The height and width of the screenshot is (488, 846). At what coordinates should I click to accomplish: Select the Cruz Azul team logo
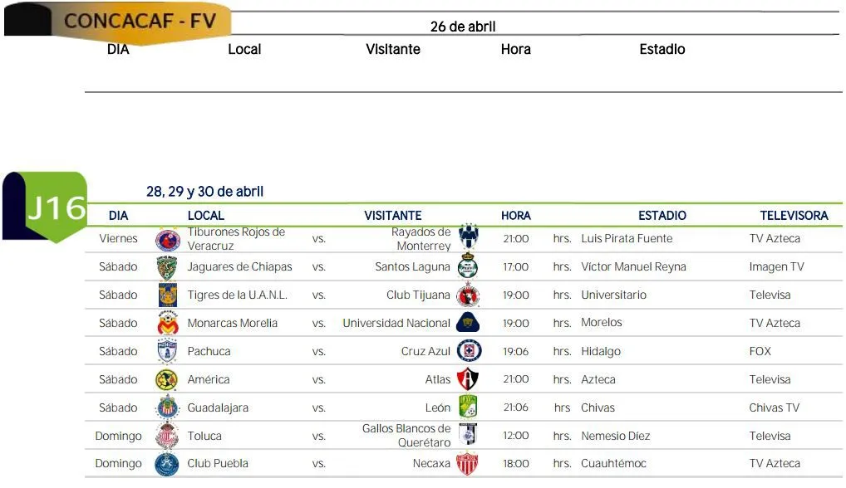pos(469,351)
